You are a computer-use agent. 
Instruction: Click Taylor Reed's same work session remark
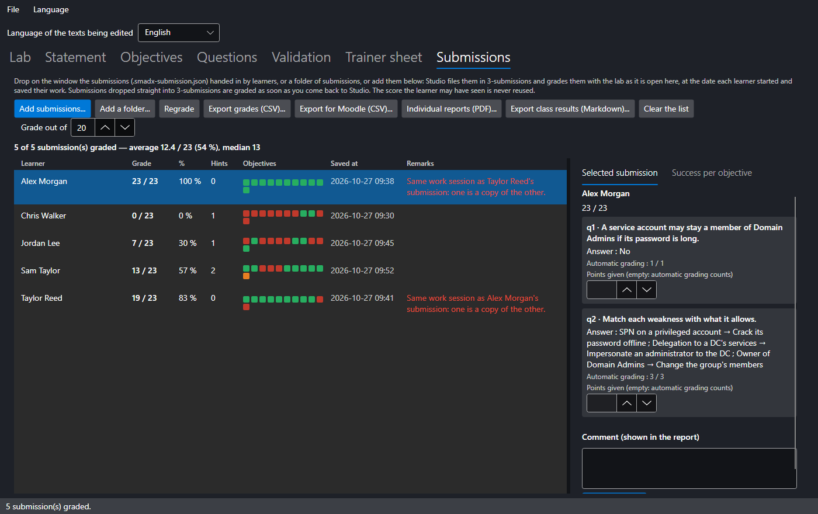(x=476, y=304)
